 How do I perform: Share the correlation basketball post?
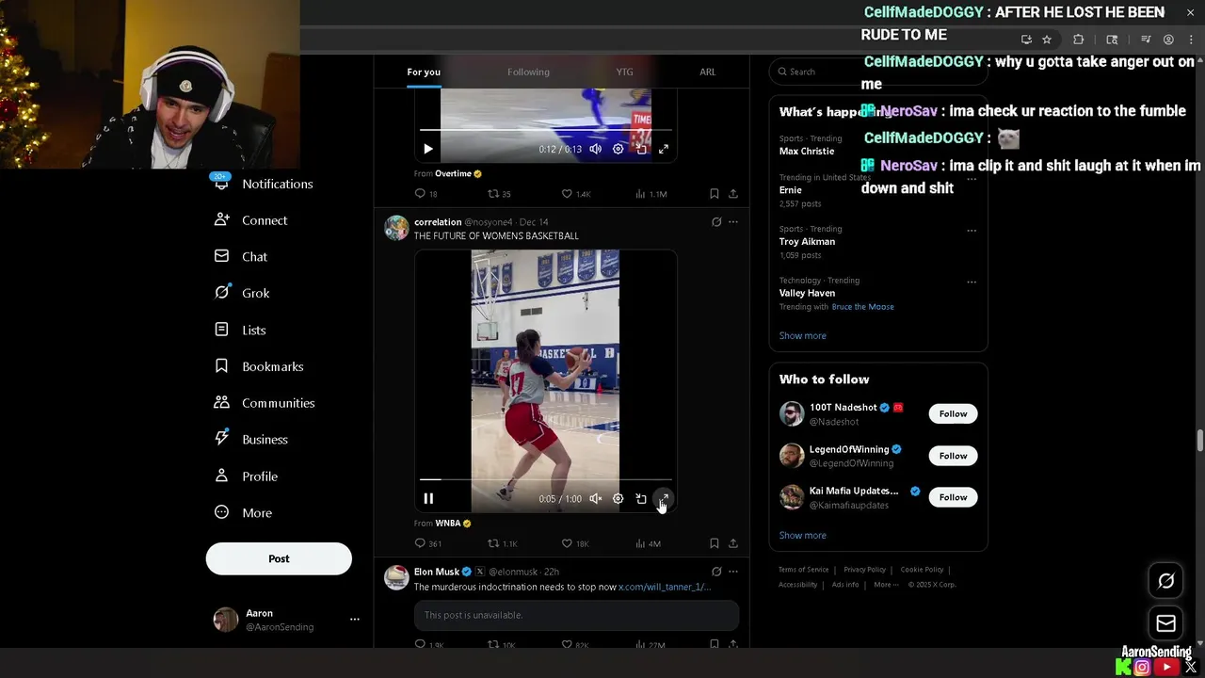[733, 543]
